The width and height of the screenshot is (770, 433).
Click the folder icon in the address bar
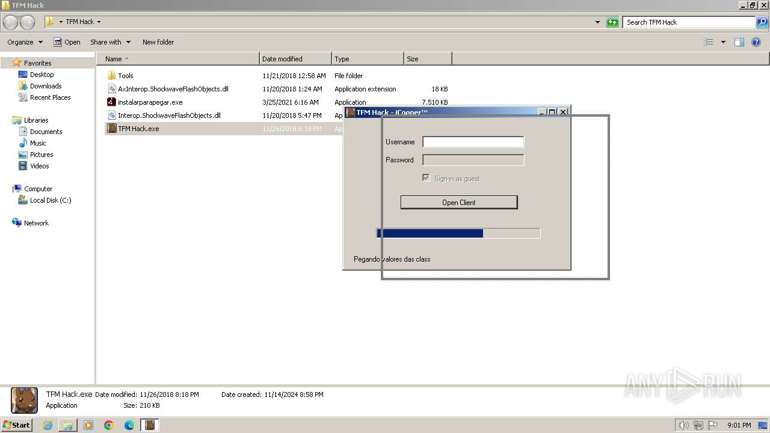point(50,22)
